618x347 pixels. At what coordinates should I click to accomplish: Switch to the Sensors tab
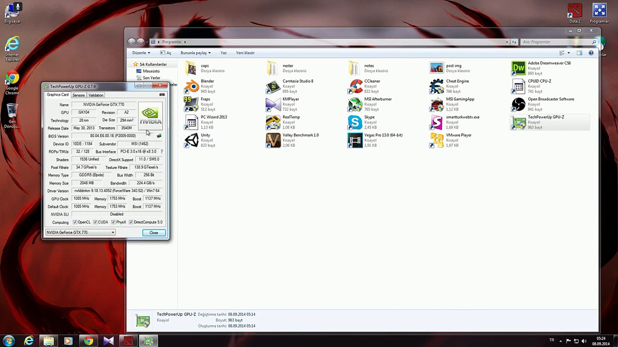click(79, 95)
